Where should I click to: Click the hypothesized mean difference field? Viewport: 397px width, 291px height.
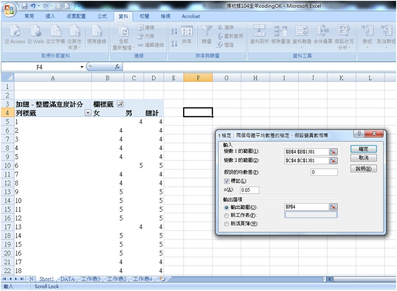click(324, 172)
